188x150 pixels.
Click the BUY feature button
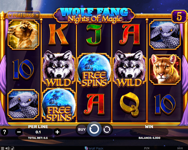tap(82, 129)
